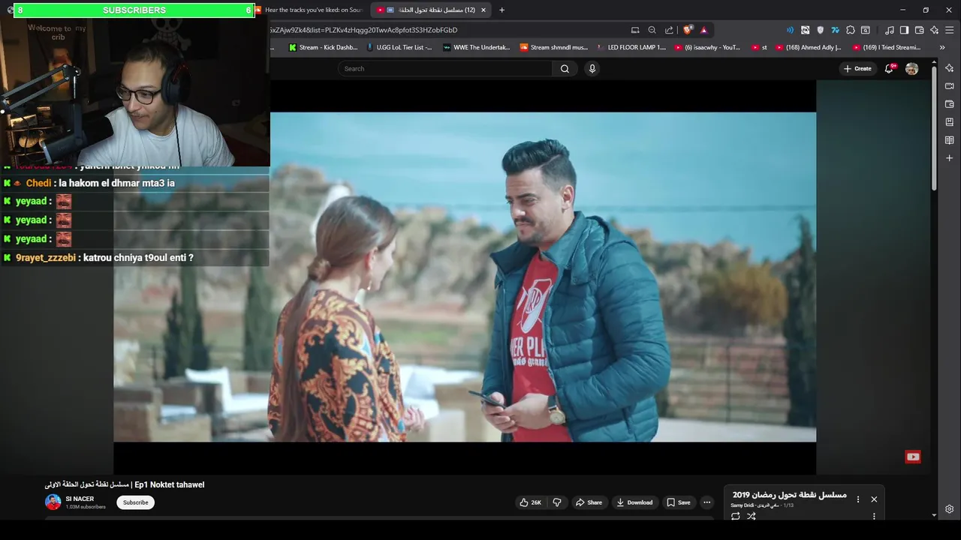
Task: Click the page vertical scrollbar
Action: tap(934, 127)
